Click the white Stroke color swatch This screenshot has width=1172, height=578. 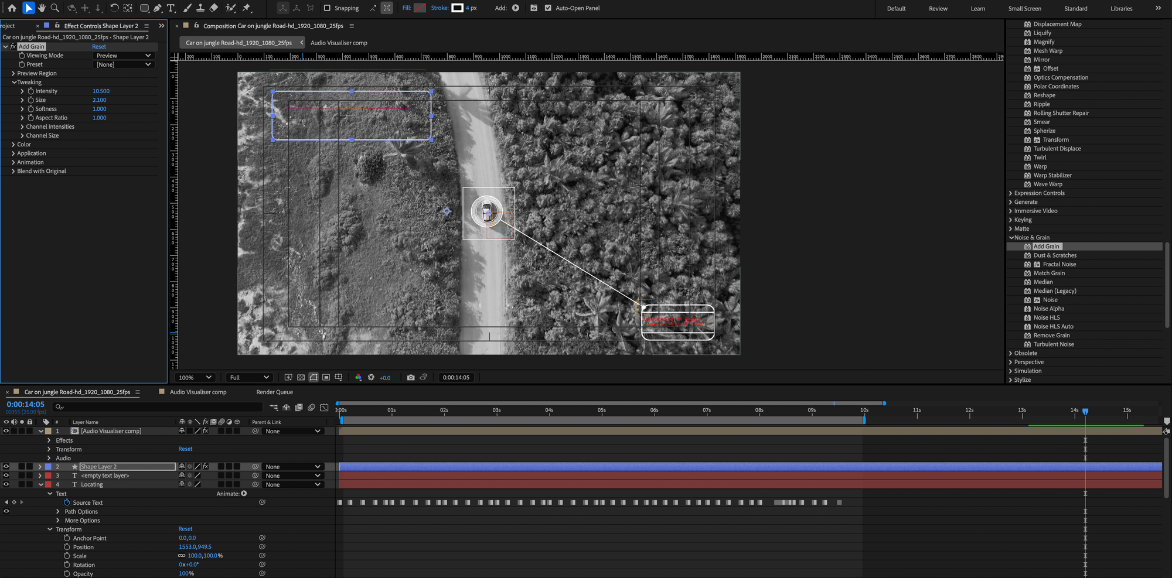(457, 8)
